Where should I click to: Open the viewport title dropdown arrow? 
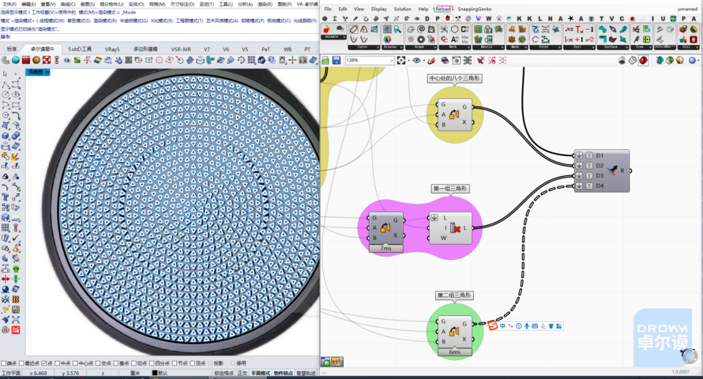click(x=48, y=72)
